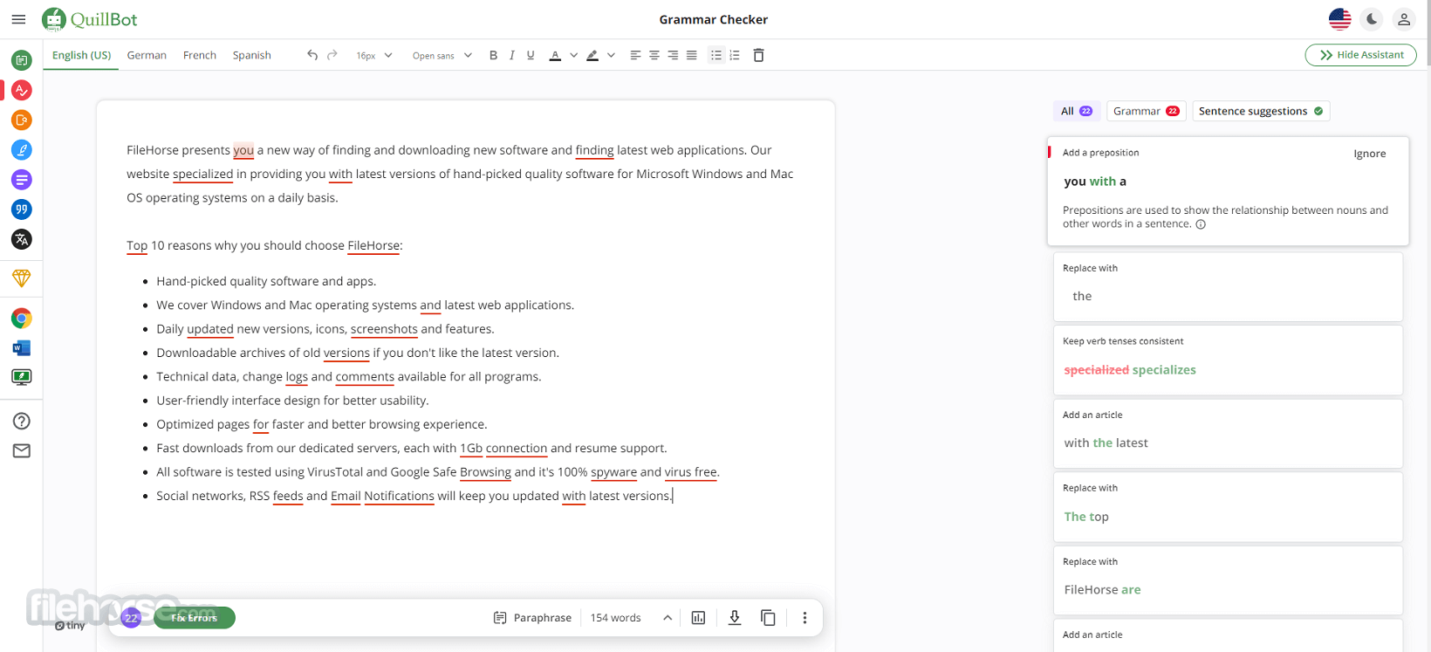1431x652 pixels.
Task: Toggle the numbered list
Action: point(735,55)
